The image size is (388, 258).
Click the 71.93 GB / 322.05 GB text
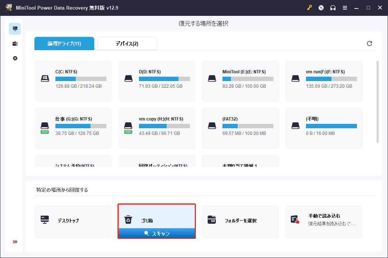[161, 86]
